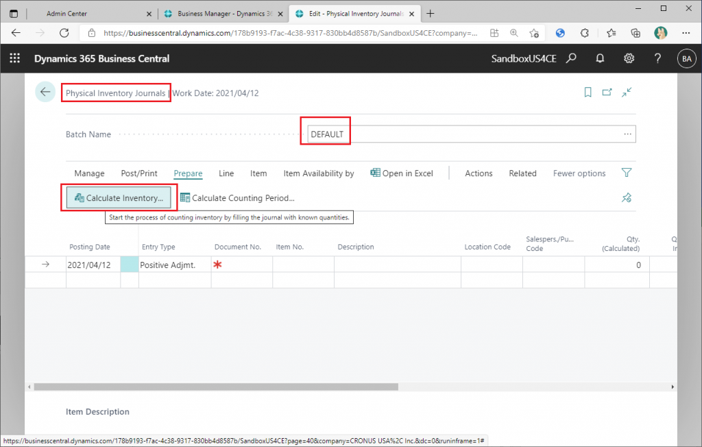Open the settings gear menu
The height and width of the screenshot is (447, 702).
629,58
